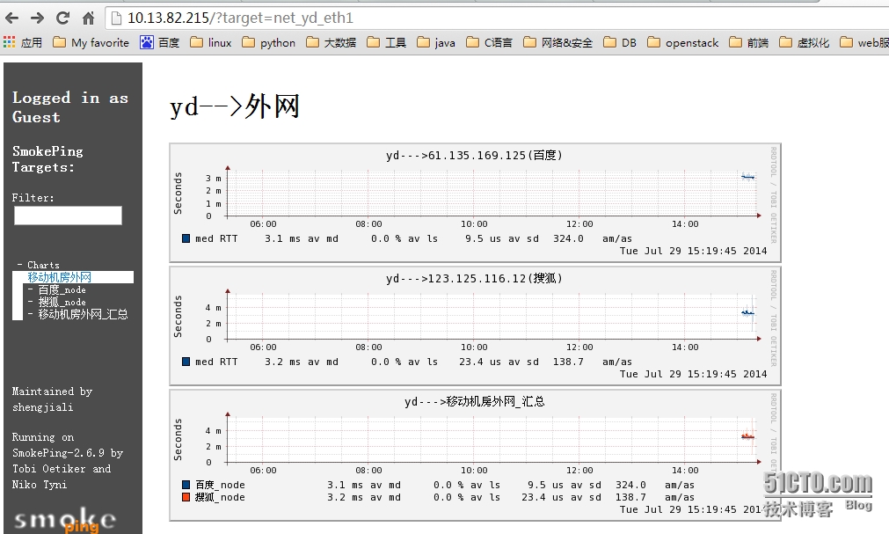This screenshot has width=889, height=534.
Task: Click the timestamp under the 百度 graph
Action: pyautogui.click(x=693, y=251)
